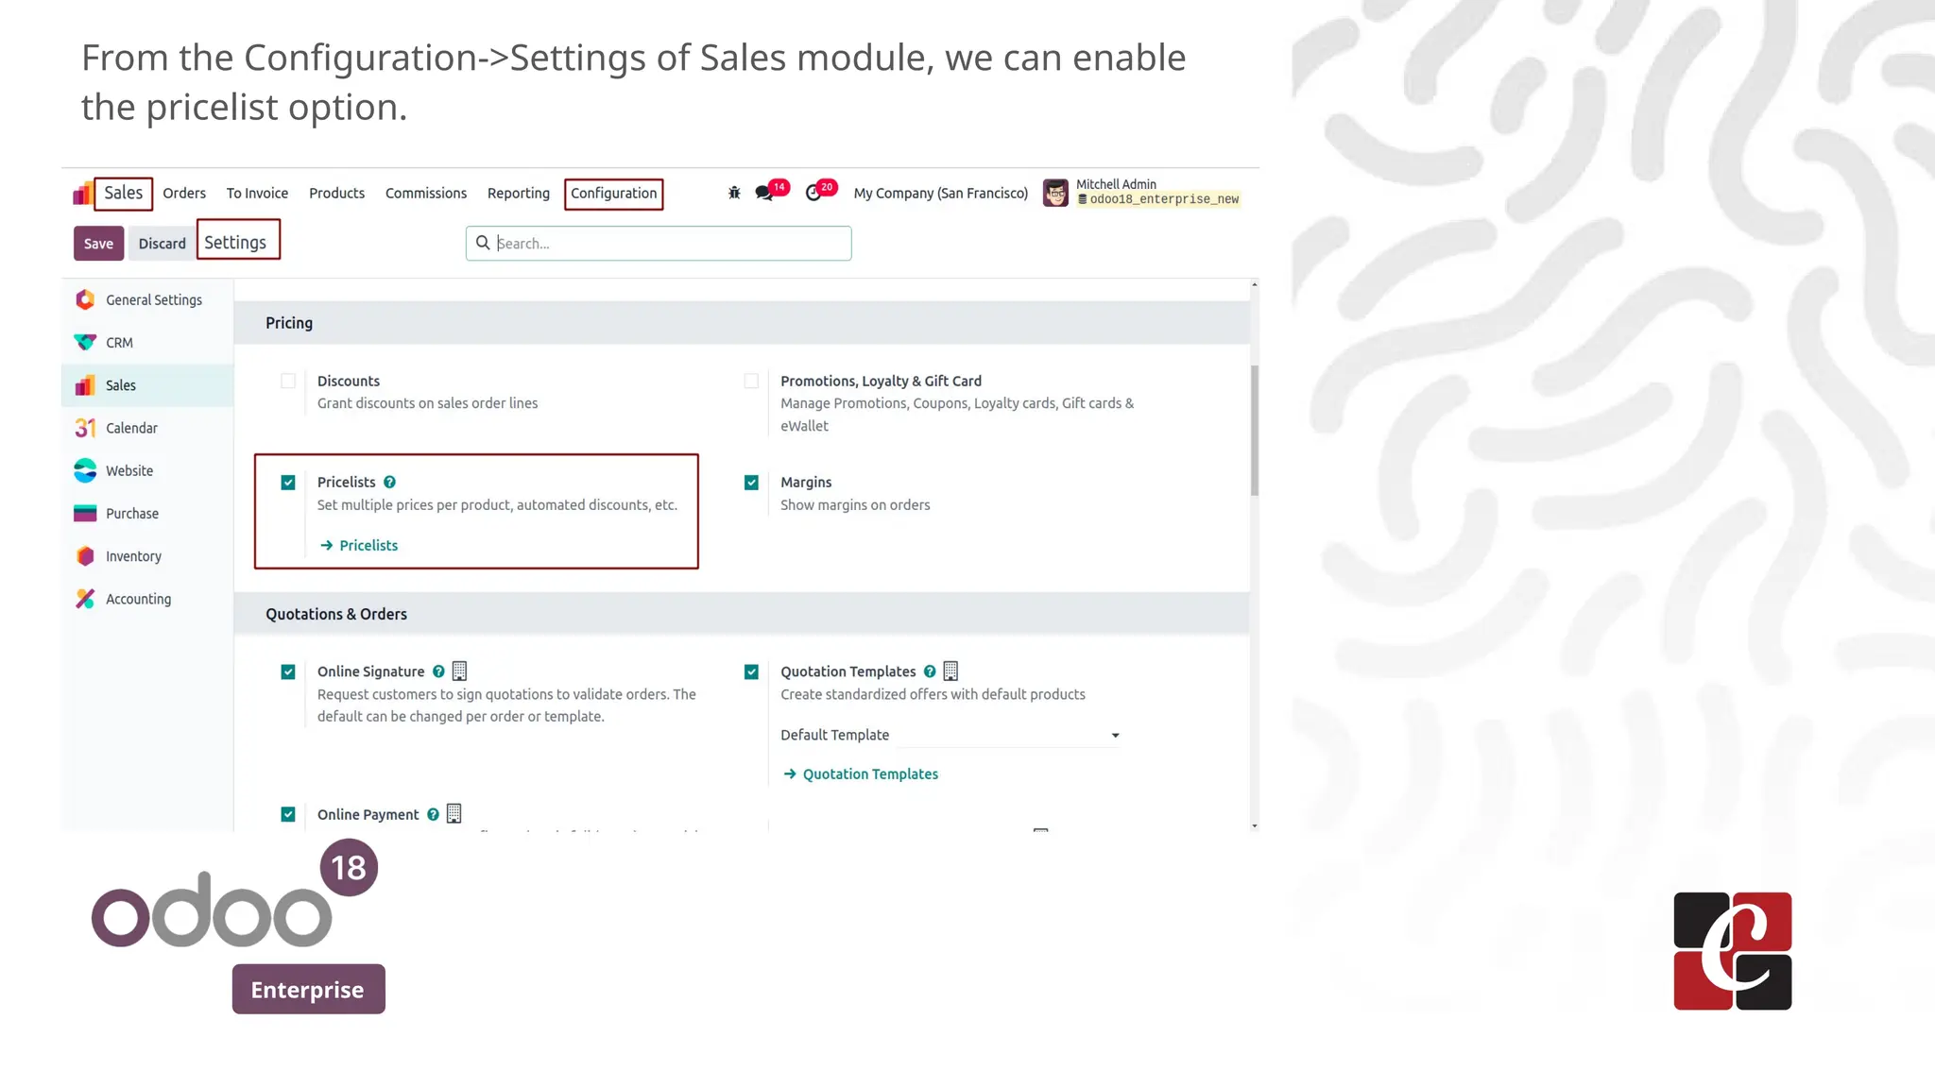This screenshot has height=1088, width=1935.
Task: Click the Quotation Templates company building icon
Action: 951,671
